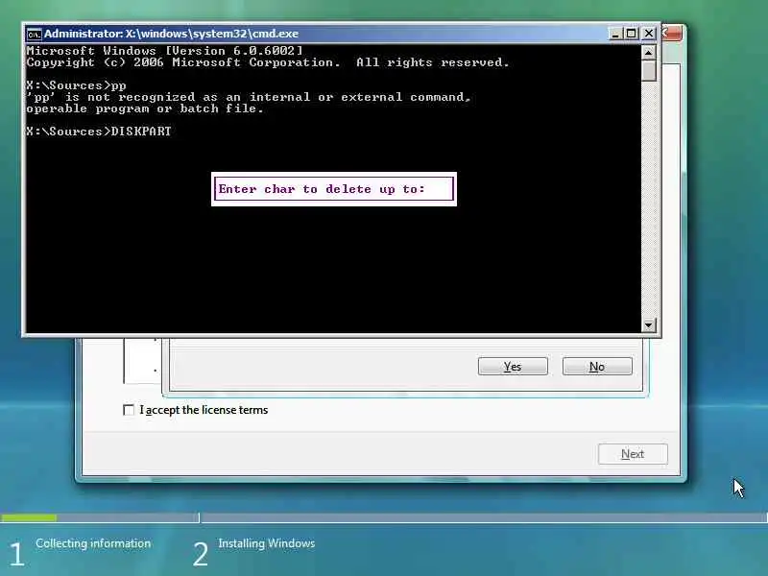Click the cmd.exe title bar icon
The width and height of the screenshot is (768, 576).
pos(34,34)
